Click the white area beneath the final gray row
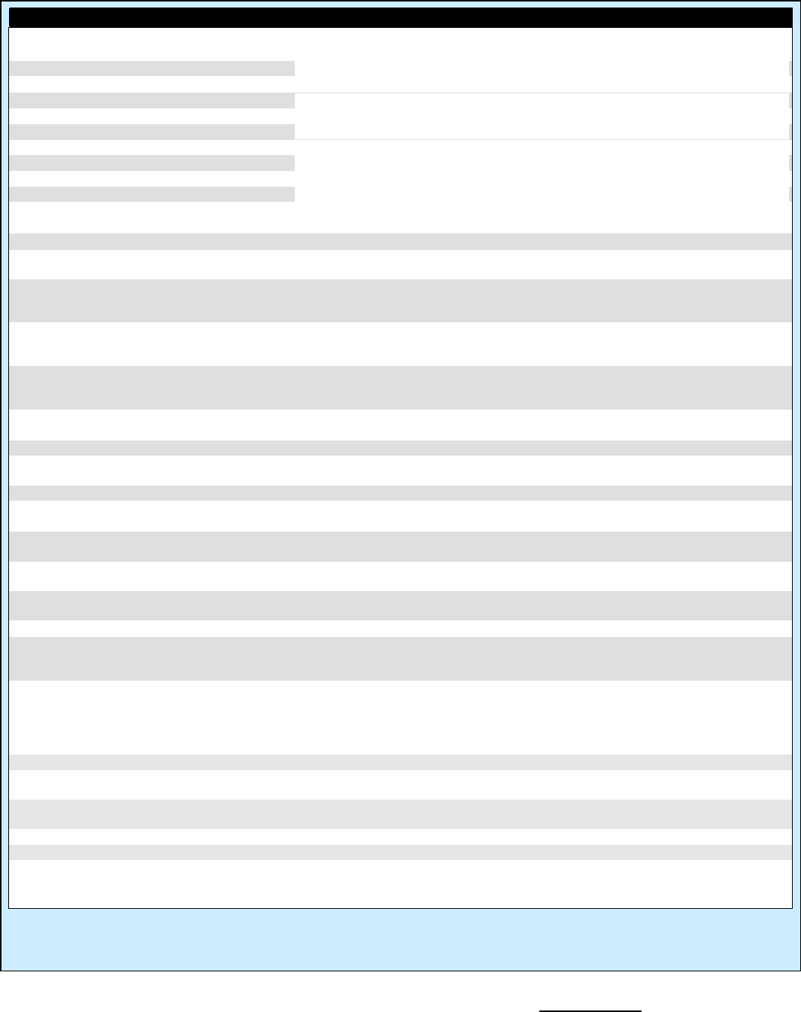Image resolution: width=801 pixels, height=1012 pixels. pyautogui.click(x=400, y=884)
